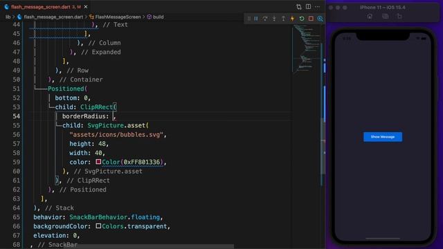Open the Colors.transparent swatch picker

[x=98, y=226]
